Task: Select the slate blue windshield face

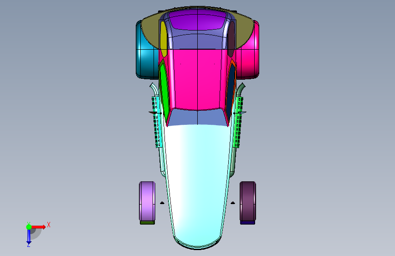Action: tap(198, 117)
